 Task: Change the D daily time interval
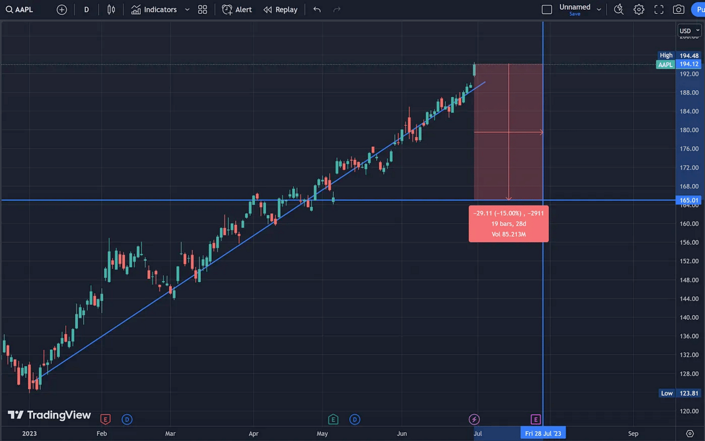click(86, 10)
